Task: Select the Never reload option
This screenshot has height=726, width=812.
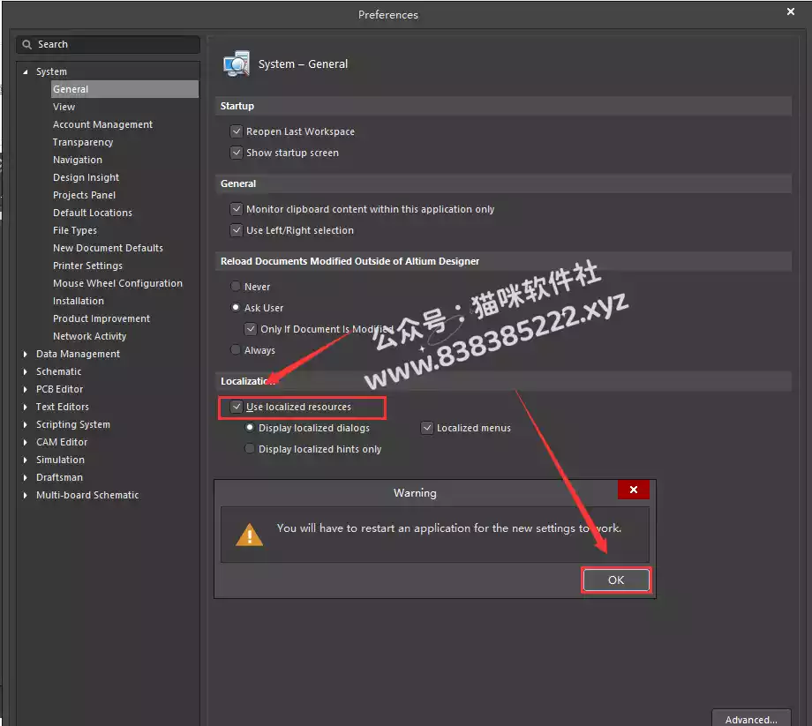Action: click(236, 286)
